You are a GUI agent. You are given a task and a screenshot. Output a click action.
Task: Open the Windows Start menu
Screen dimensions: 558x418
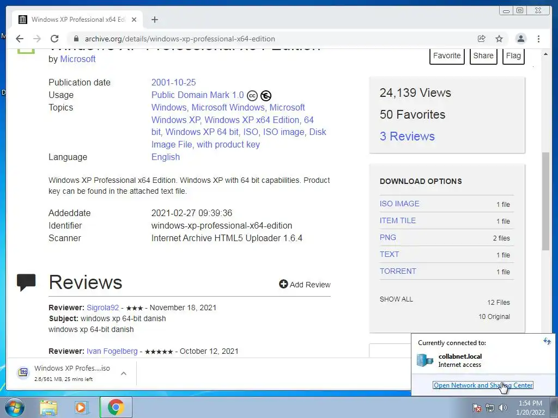tap(14, 407)
